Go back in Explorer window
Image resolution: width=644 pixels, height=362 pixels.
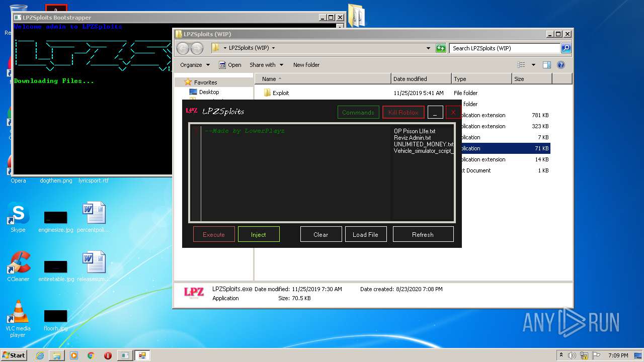183,48
